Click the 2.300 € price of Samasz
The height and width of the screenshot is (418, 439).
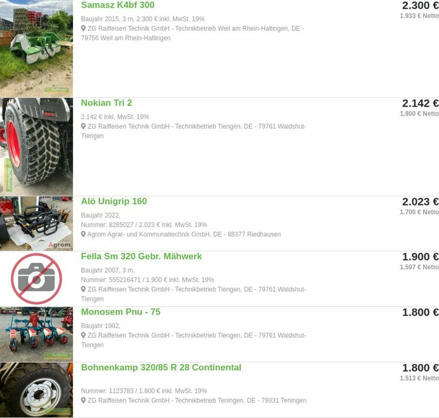tap(420, 6)
